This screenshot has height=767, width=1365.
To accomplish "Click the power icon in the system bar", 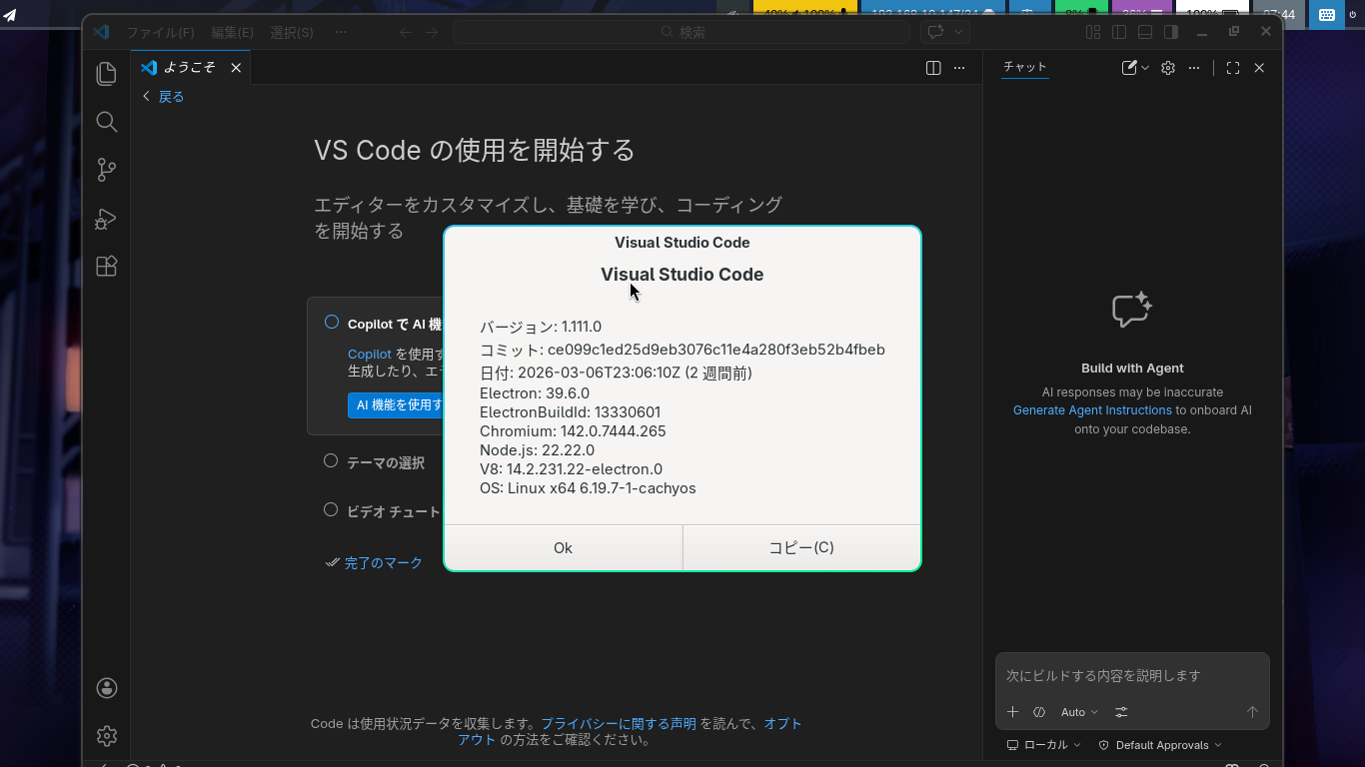I will [1353, 14].
